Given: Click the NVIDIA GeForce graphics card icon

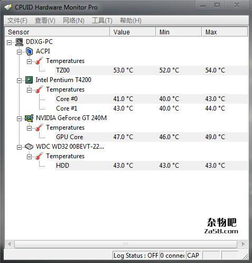Looking at the screenshot, I should 29,118.
